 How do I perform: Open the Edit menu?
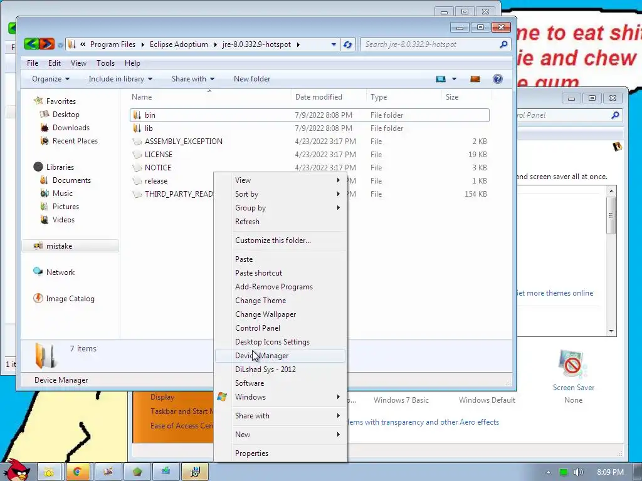[x=54, y=63]
